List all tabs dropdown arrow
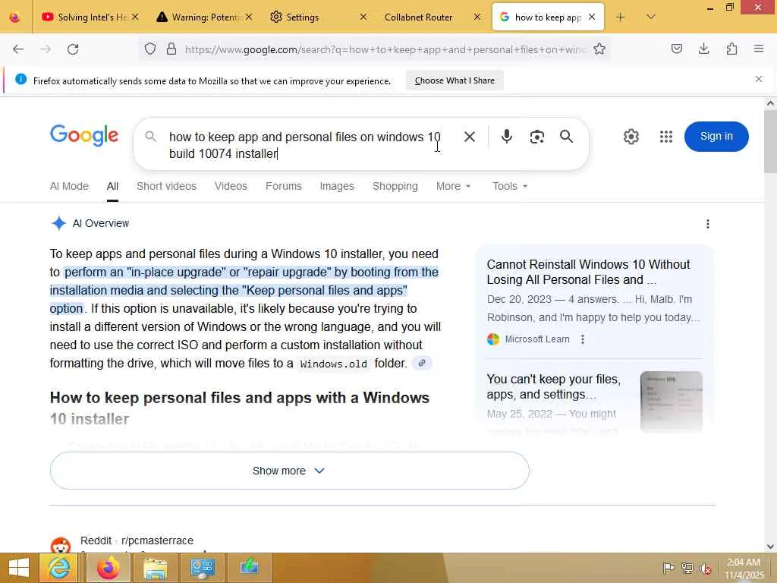The height and width of the screenshot is (583, 777). click(x=650, y=17)
